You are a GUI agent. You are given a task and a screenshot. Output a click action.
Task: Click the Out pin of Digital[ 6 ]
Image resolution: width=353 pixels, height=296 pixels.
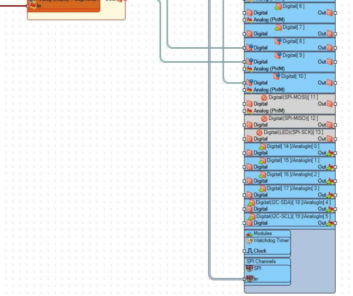pyautogui.click(x=335, y=13)
